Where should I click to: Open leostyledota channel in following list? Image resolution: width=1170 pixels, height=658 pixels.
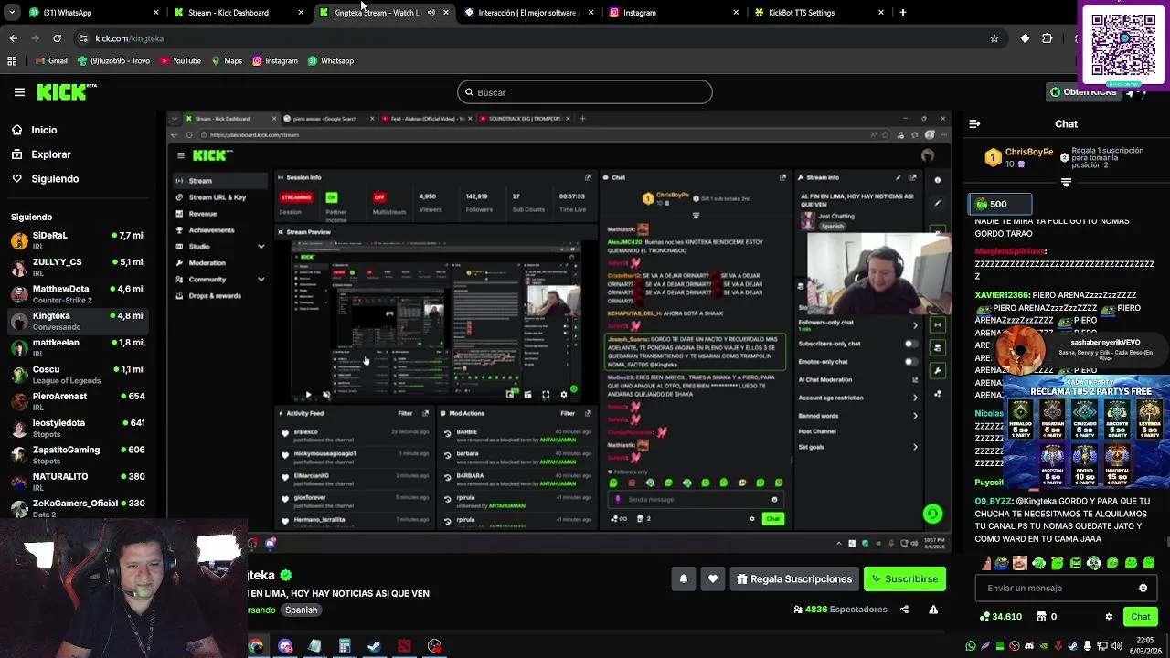tap(78, 428)
